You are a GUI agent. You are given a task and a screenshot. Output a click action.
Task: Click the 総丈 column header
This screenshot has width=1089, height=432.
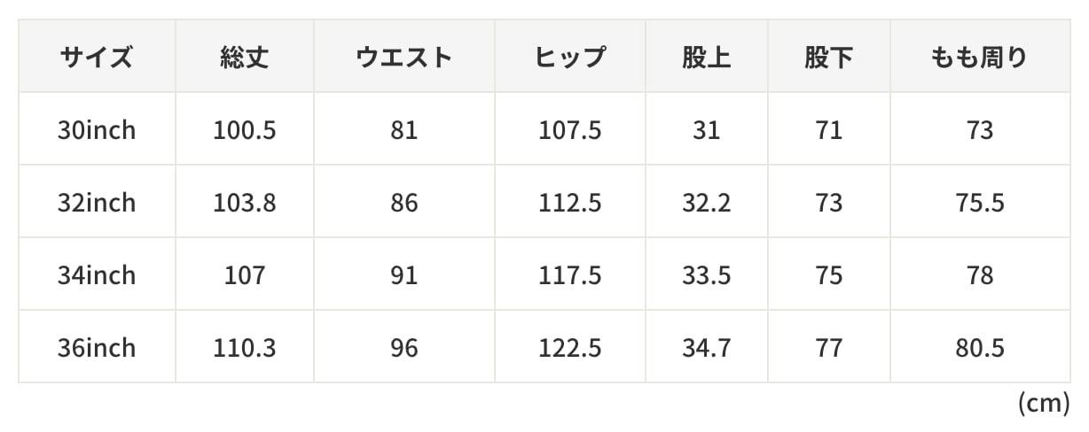click(245, 58)
